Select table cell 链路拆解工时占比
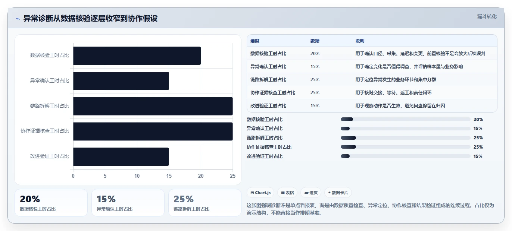 (x=268, y=80)
